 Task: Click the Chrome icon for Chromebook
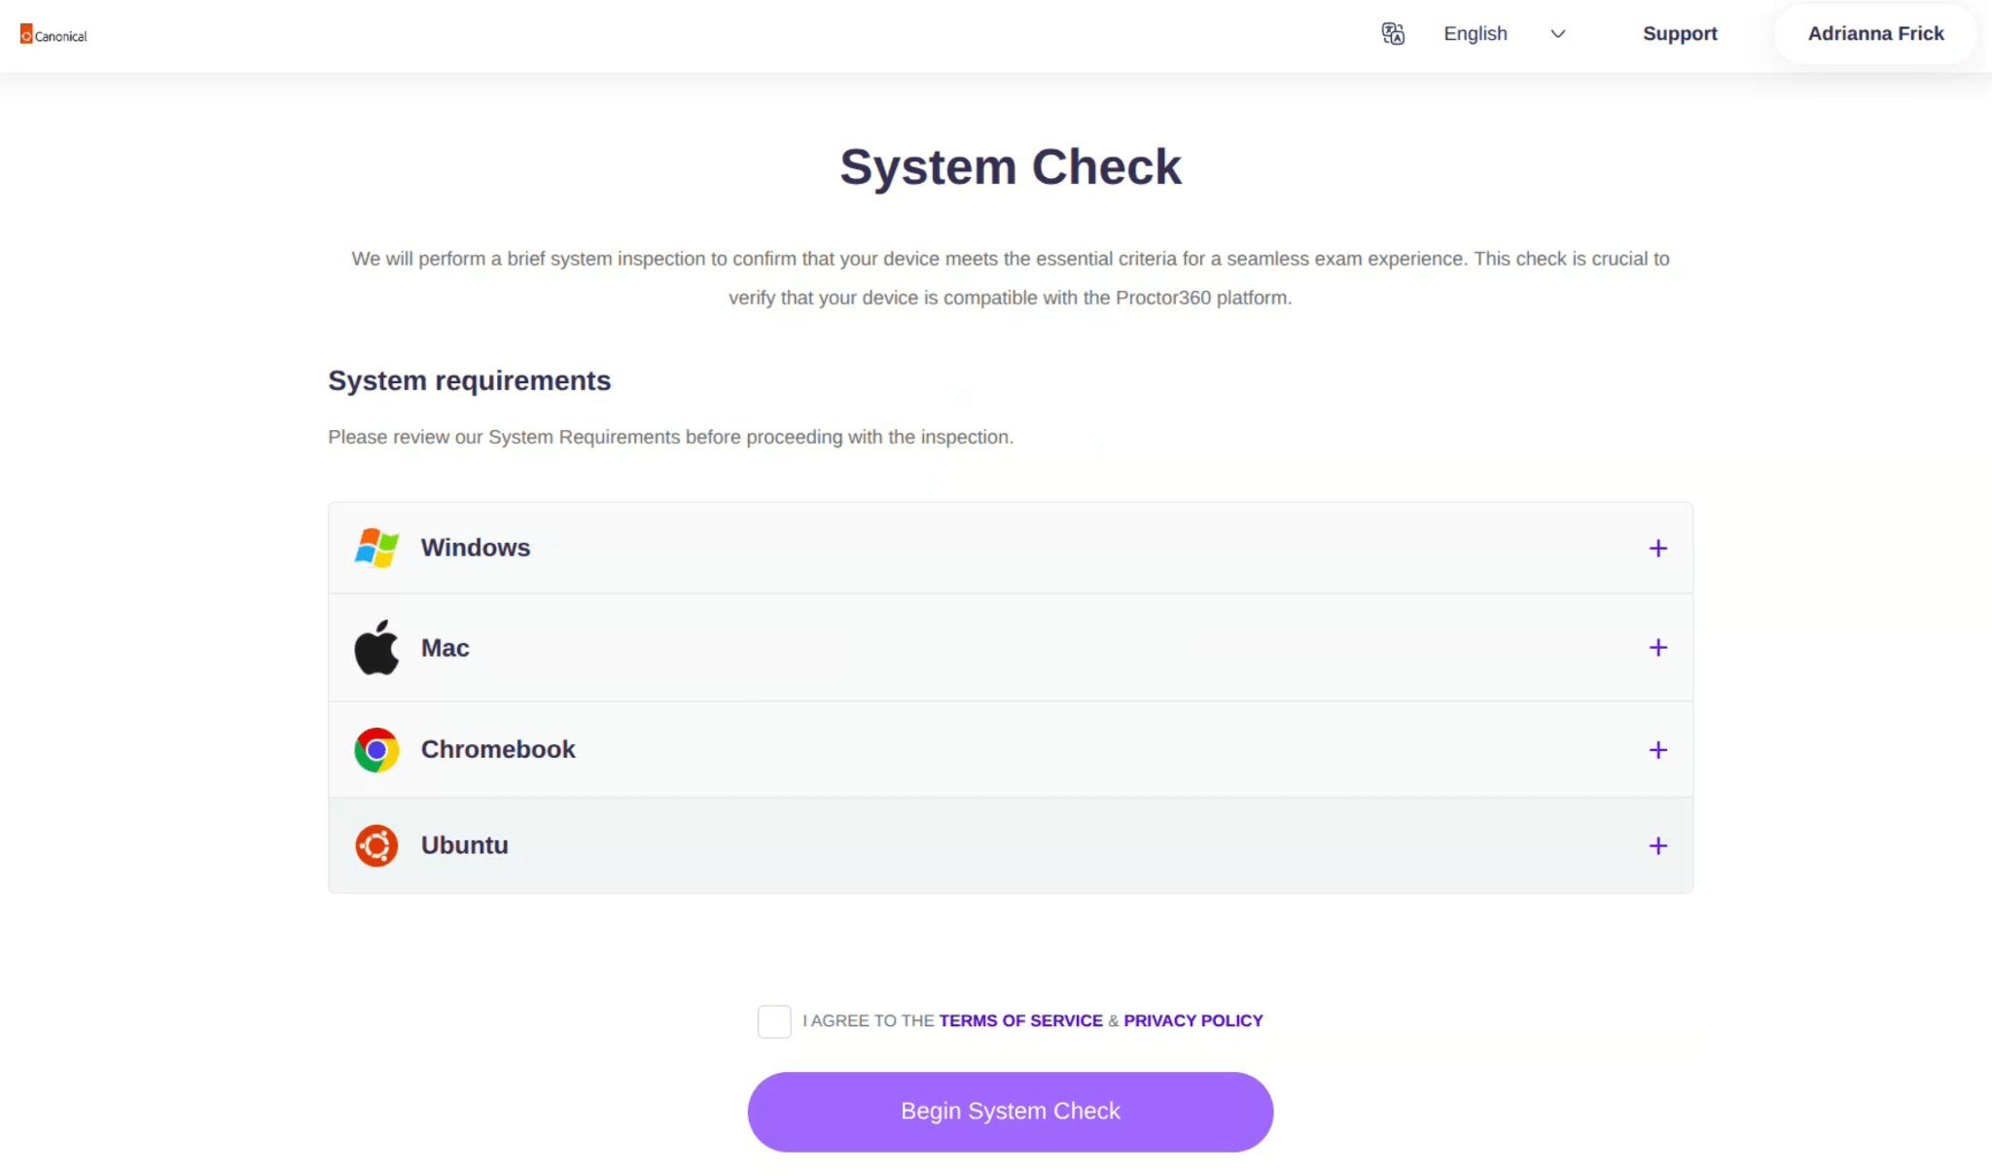376,749
